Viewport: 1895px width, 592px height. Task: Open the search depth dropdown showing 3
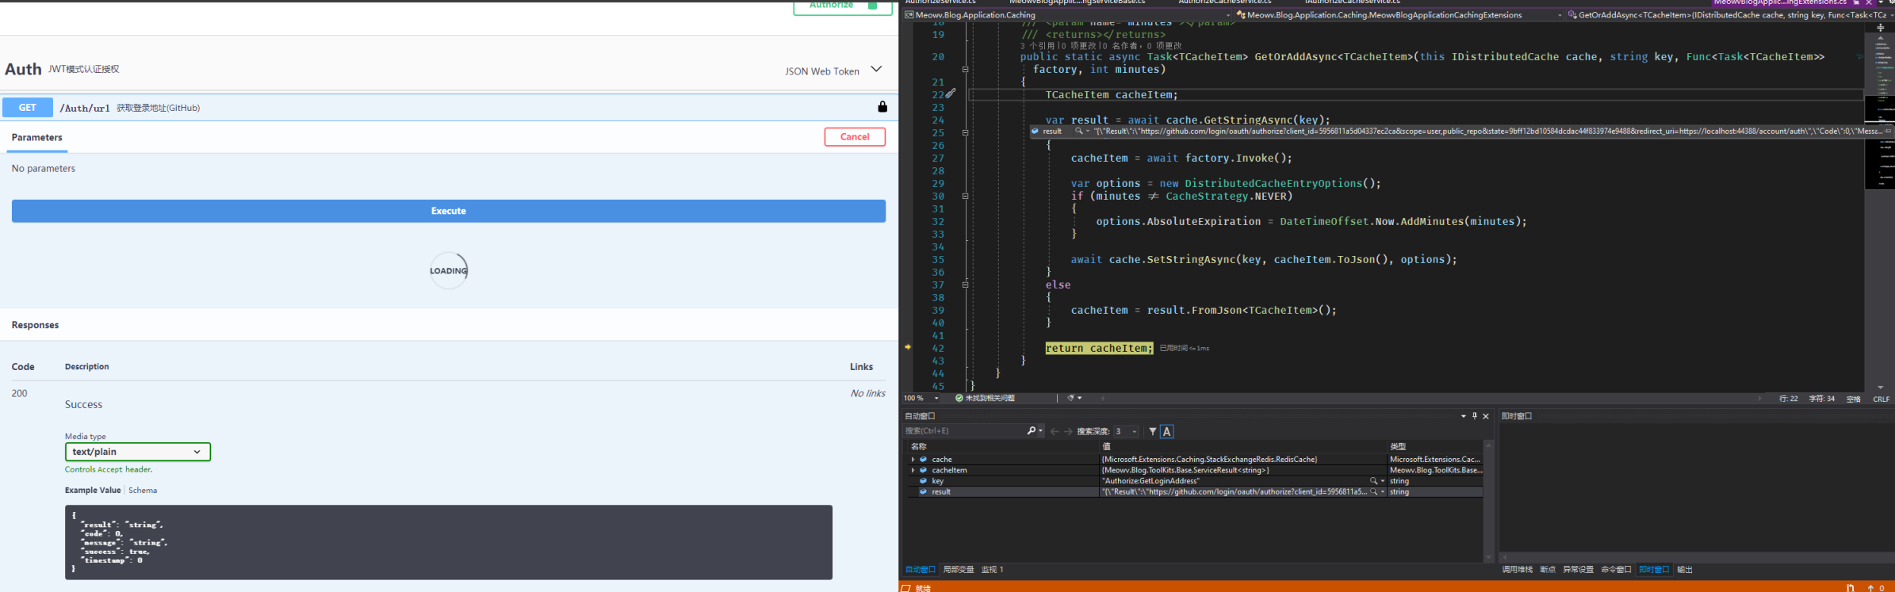click(x=1127, y=431)
